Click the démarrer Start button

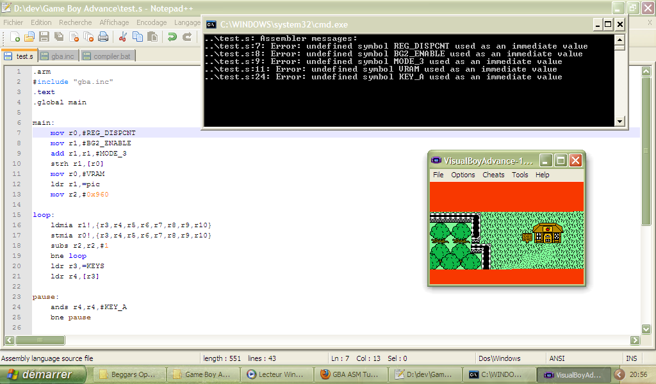click(44, 374)
